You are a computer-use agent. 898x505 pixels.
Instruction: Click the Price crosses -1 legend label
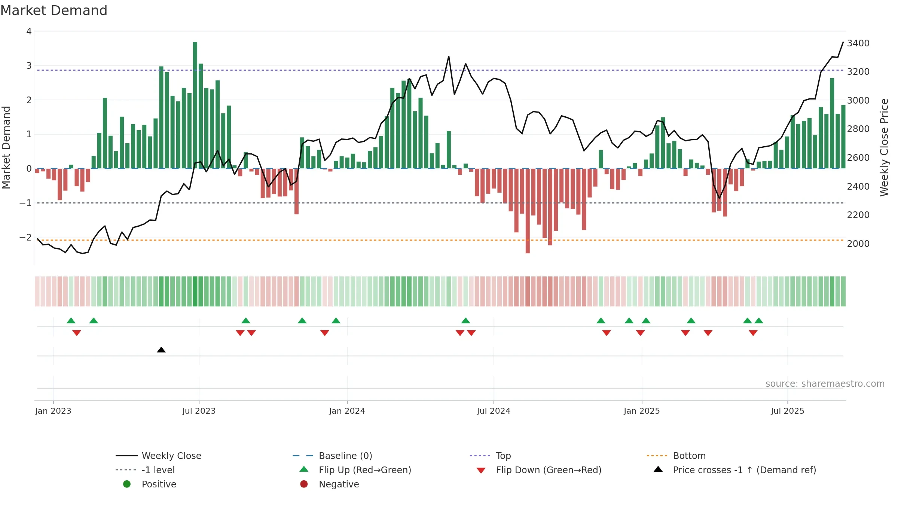(745, 470)
